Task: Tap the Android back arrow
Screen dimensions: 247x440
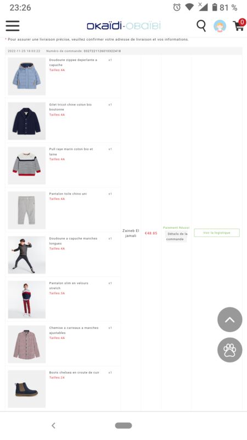Action: tap(53, 425)
